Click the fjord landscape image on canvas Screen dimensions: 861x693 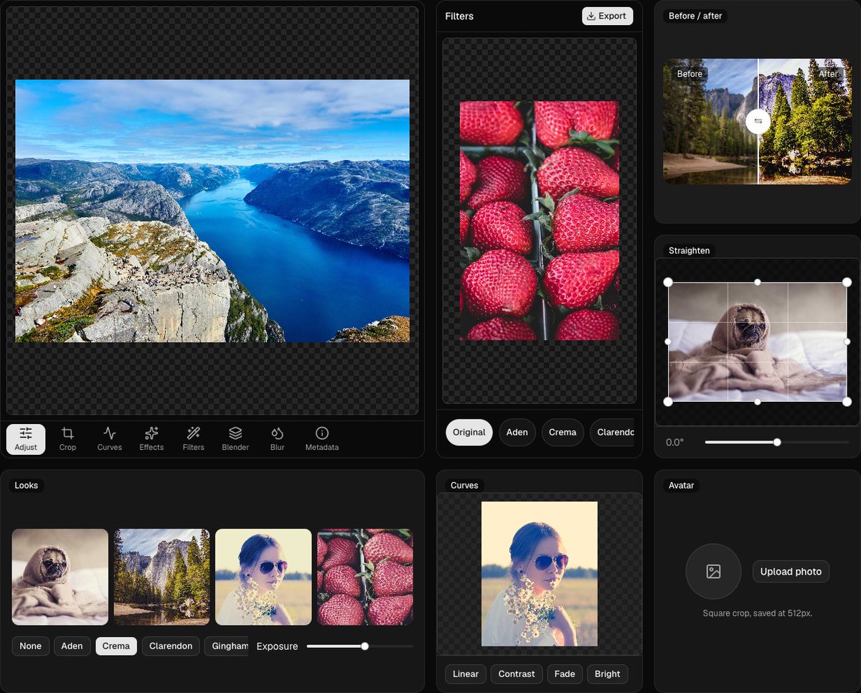[x=212, y=211]
